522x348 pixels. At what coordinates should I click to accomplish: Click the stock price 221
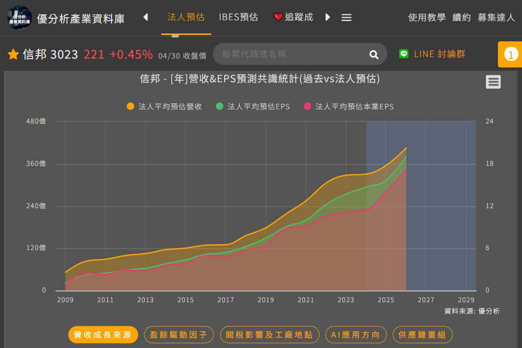click(94, 54)
